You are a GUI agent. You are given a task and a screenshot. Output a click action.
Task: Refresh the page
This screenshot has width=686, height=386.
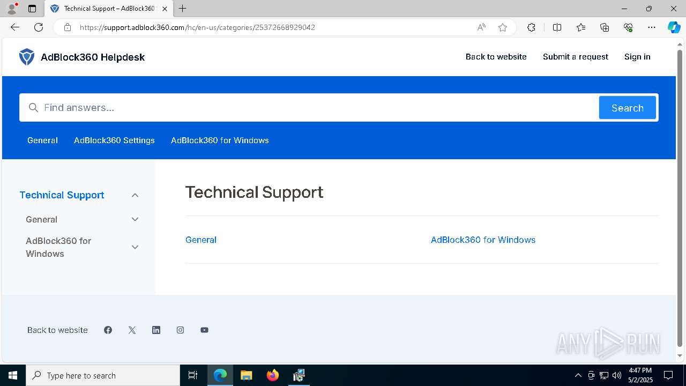(x=39, y=27)
